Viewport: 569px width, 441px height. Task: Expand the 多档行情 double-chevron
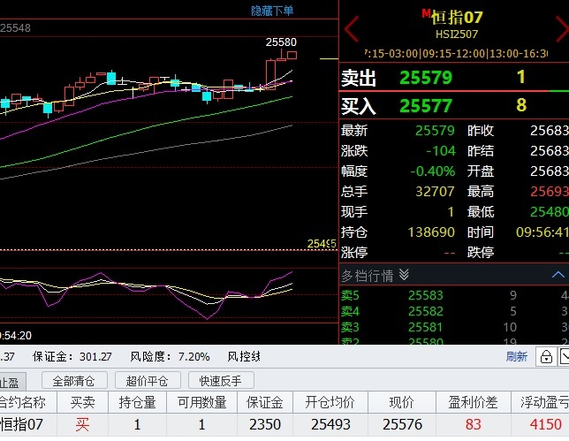tap(404, 275)
